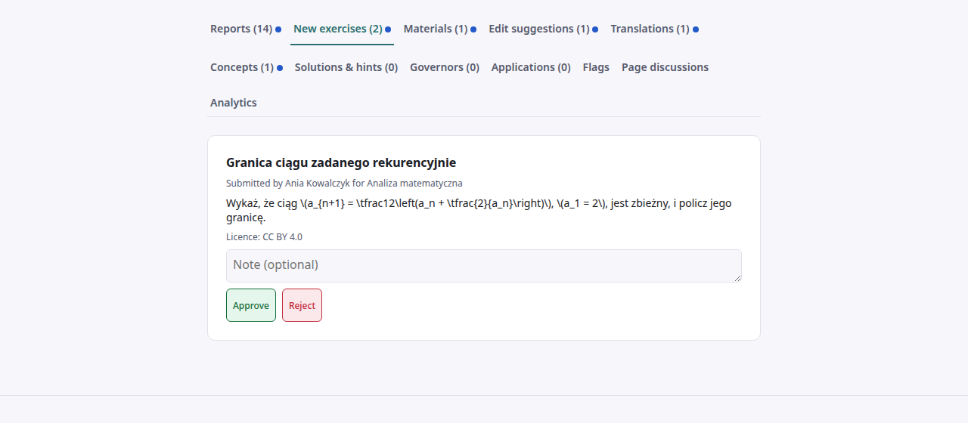Open the Concepts (1) tab

[246, 67]
